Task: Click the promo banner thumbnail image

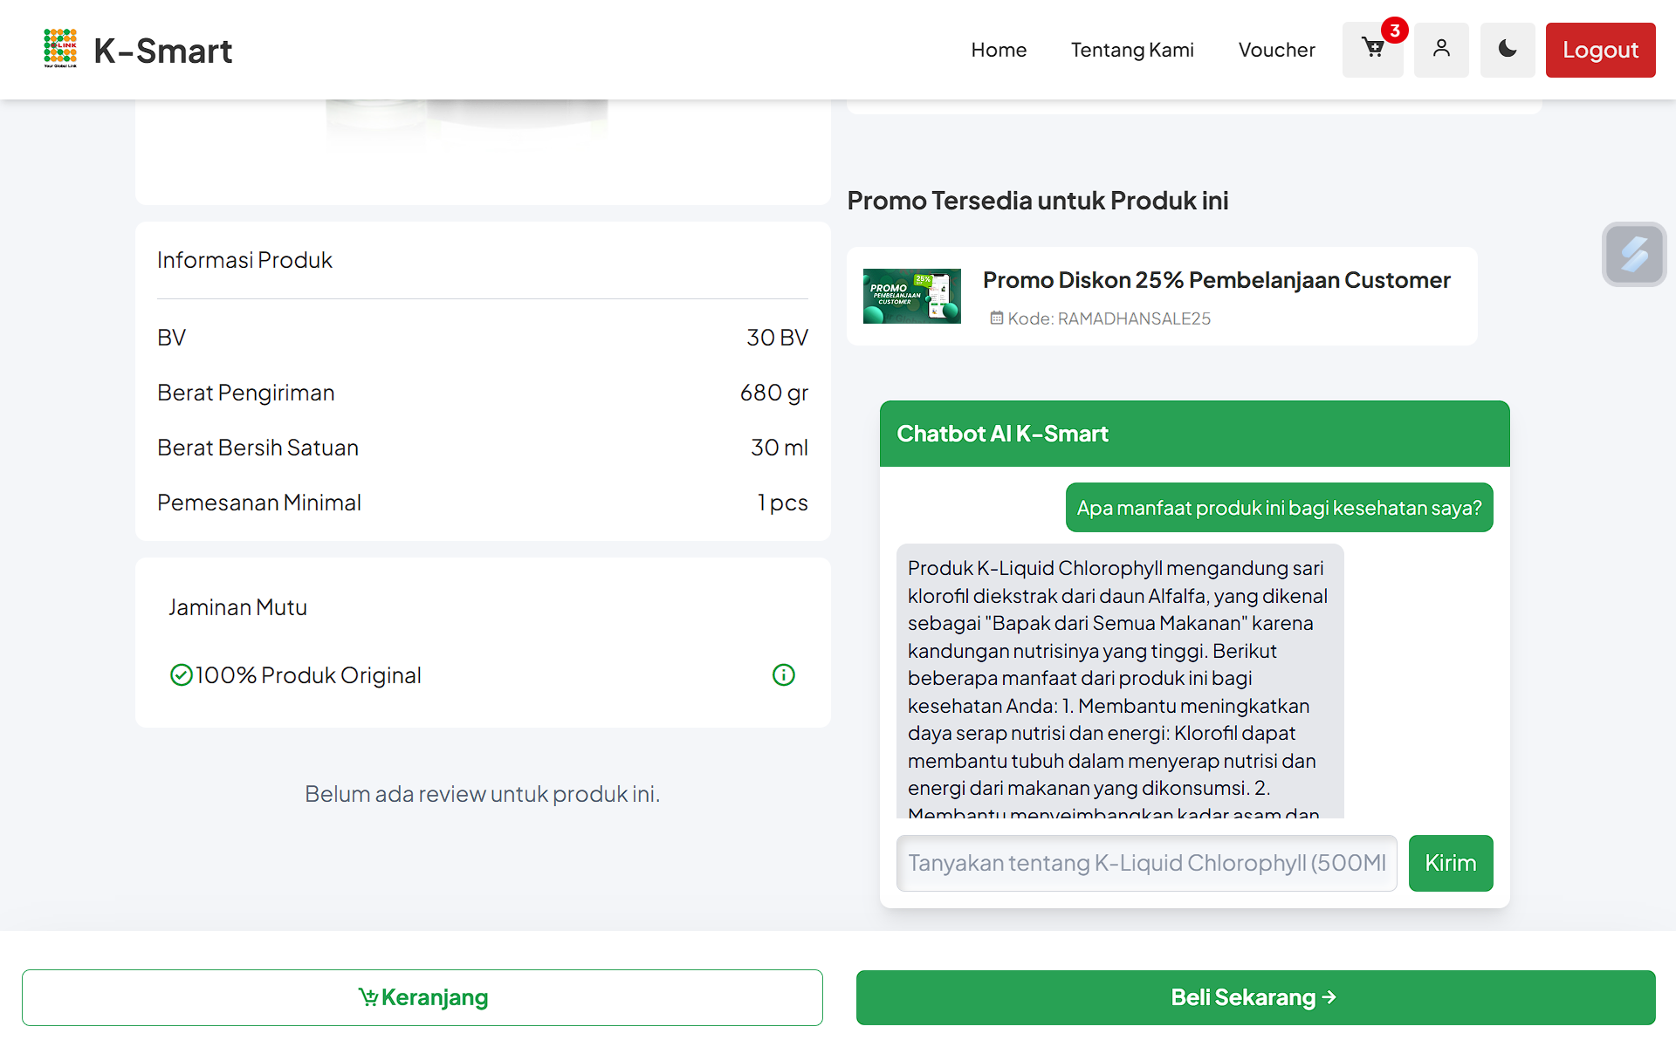Action: click(x=912, y=297)
